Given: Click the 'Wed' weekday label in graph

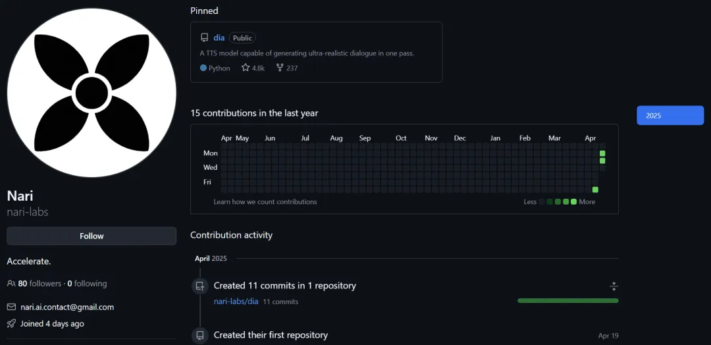Looking at the screenshot, I should pos(211,167).
